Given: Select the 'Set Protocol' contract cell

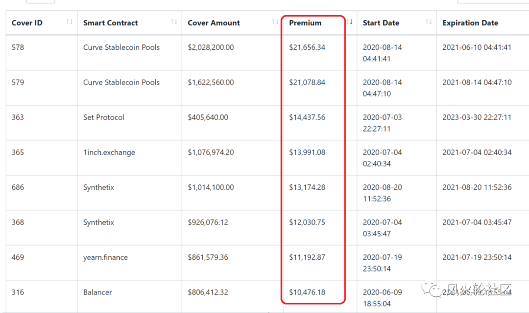Looking at the screenshot, I should (x=104, y=117).
